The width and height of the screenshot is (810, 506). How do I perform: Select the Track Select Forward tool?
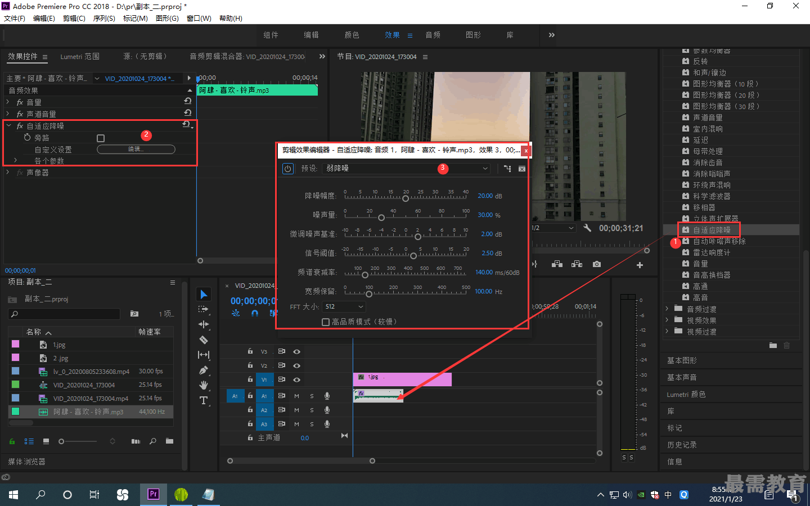coord(204,309)
